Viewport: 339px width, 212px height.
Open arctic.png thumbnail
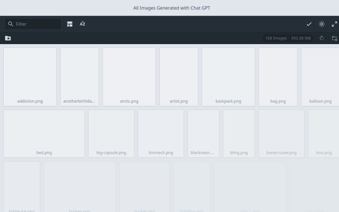[129, 77]
